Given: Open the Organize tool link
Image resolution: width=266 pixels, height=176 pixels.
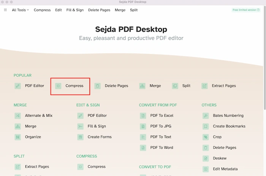Looking at the screenshot, I should [x=33, y=137].
